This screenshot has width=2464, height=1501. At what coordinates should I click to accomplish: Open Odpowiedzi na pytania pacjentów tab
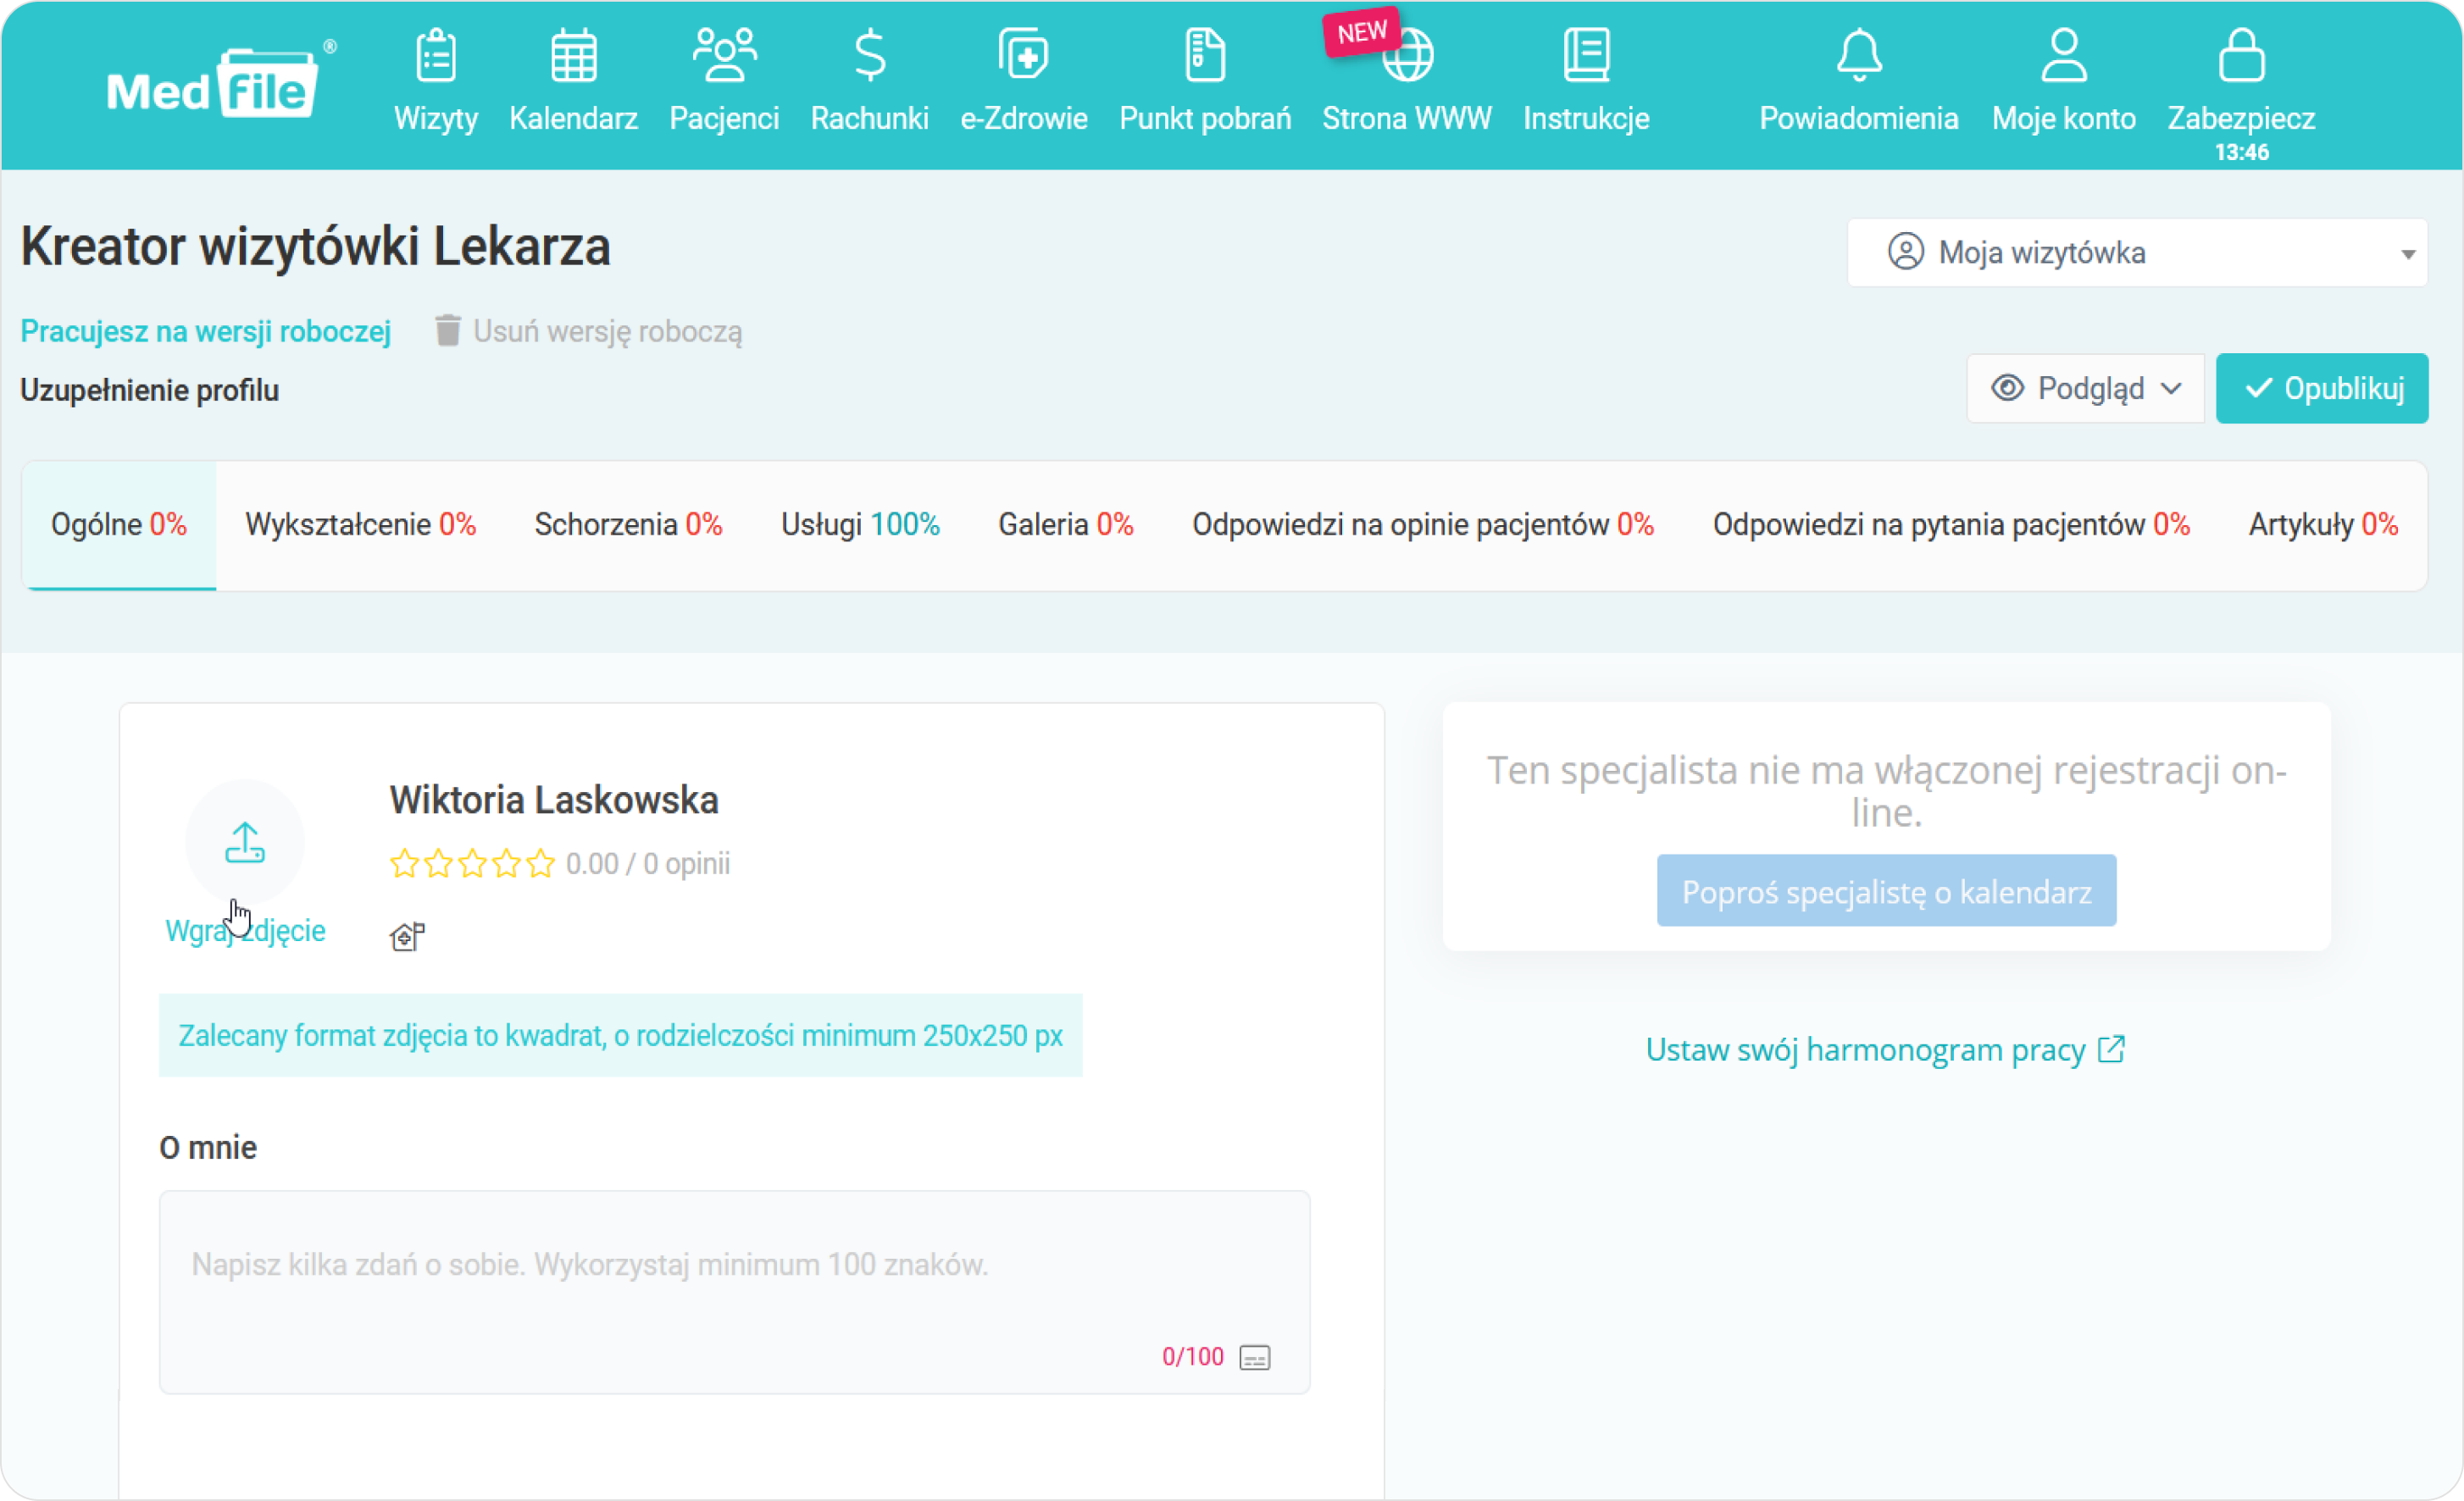pyautogui.click(x=1951, y=525)
